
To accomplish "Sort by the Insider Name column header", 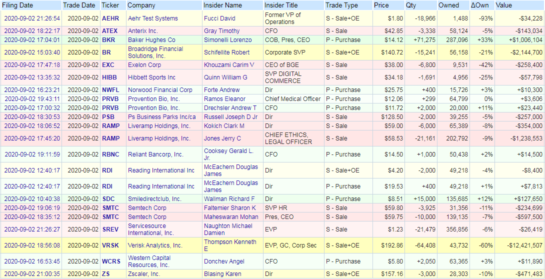I will [222, 5].
